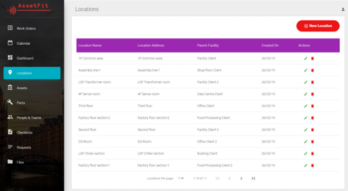This screenshot has width=348, height=191.
Task: Delete the LGF Chiller section location
Action: coord(312,154)
